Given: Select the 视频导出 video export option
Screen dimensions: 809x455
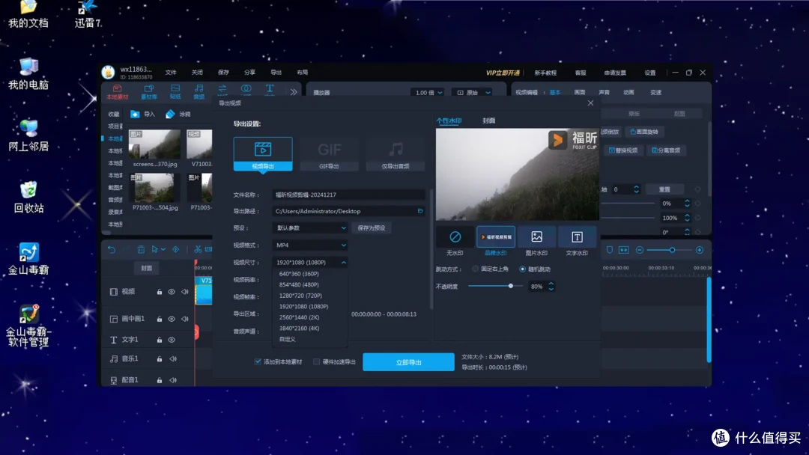Looking at the screenshot, I should pyautogui.click(x=262, y=153).
